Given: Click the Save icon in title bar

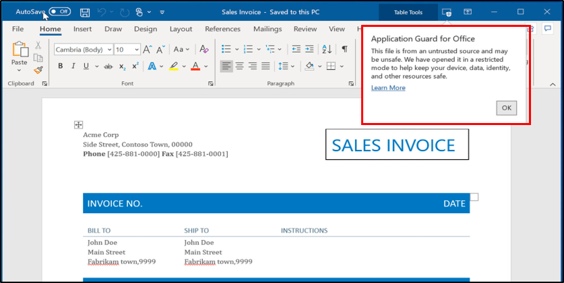Looking at the screenshot, I should [x=85, y=13].
